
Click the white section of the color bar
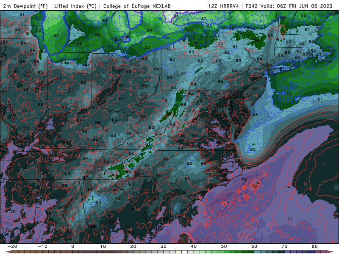pos(184,252)
